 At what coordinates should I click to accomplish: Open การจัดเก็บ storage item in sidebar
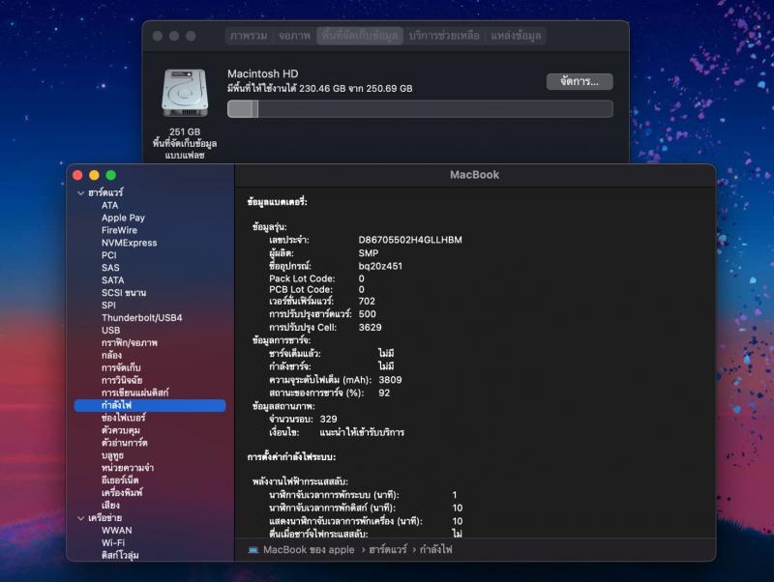point(121,367)
